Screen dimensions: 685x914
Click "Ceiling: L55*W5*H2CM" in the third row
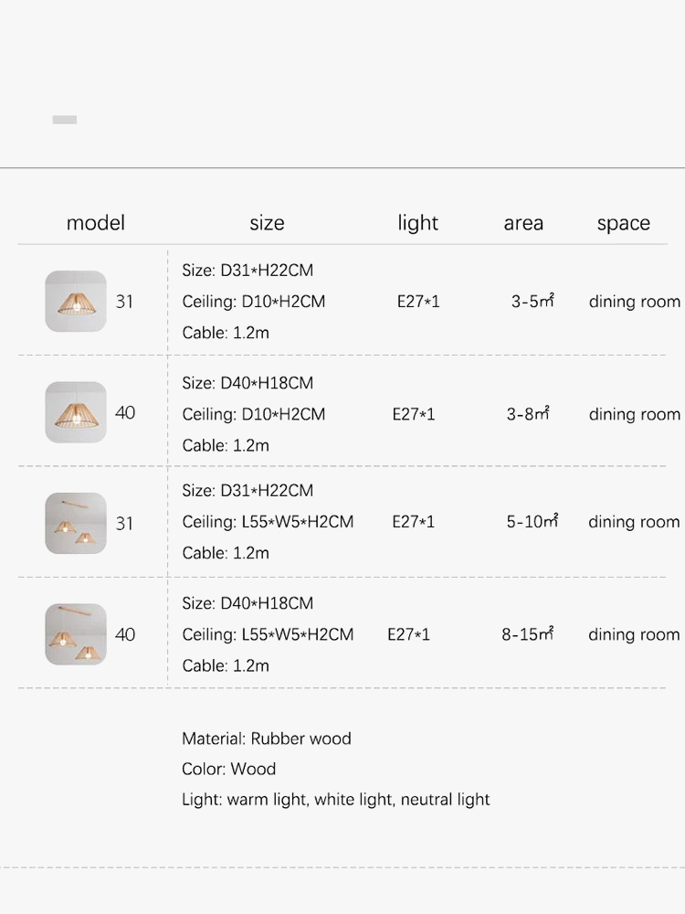click(268, 522)
